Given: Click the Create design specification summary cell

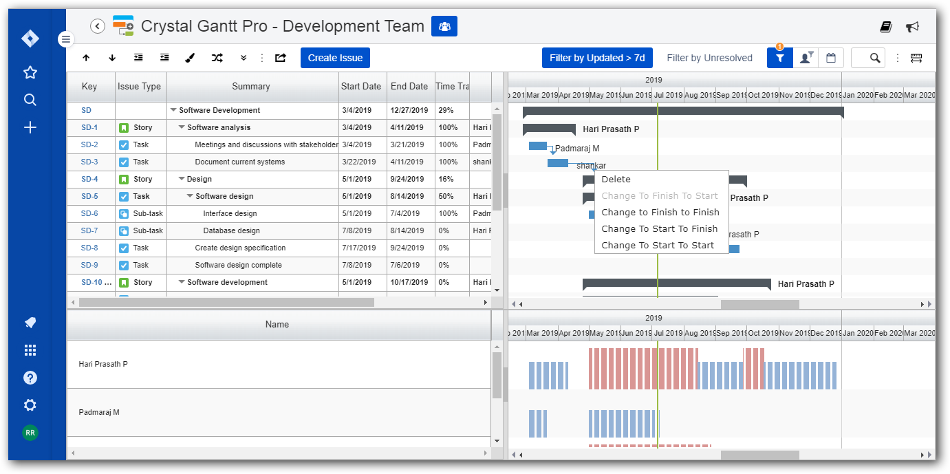Looking at the screenshot, I should (252, 248).
